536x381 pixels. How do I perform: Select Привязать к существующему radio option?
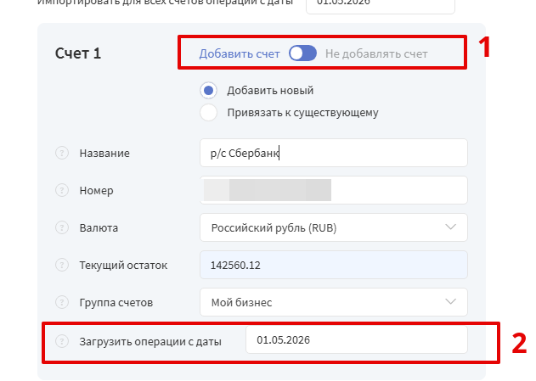click(x=208, y=113)
